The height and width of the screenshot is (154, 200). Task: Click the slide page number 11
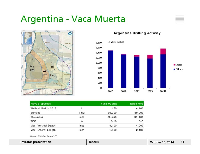coord(182,142)
